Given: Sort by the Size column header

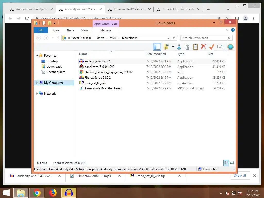Looking at the screenshot, I should [217, 54].
